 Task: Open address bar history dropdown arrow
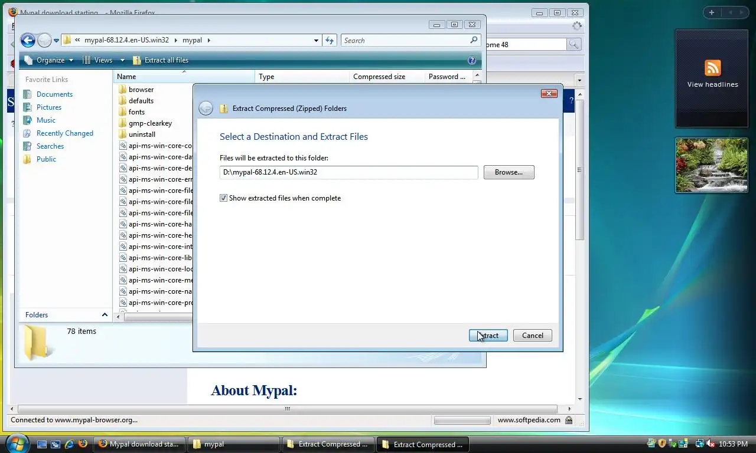tap(317, 40)
